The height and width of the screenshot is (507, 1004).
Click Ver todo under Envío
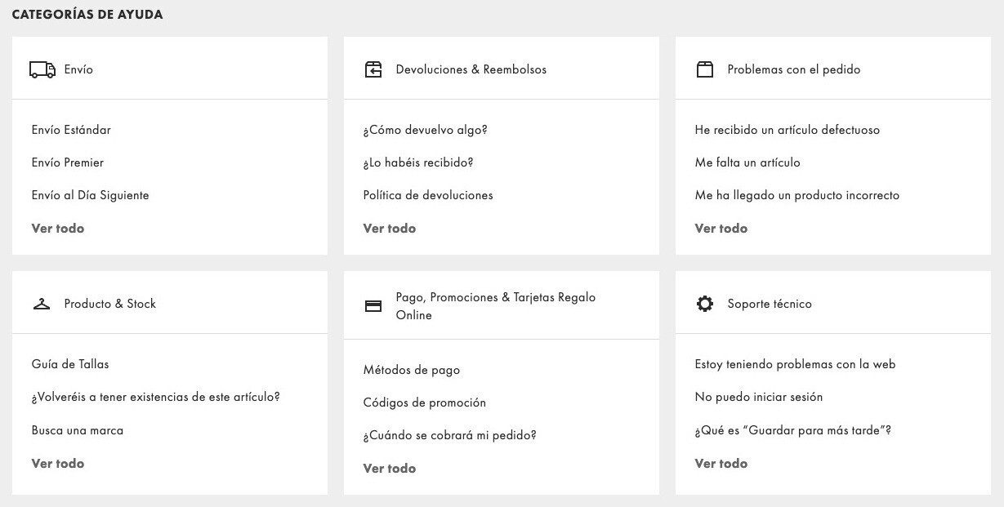58,229
